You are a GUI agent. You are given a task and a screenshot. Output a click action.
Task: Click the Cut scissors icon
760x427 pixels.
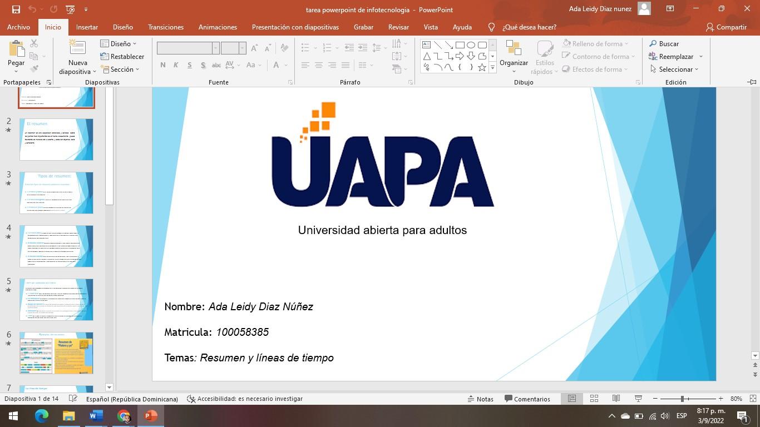click(34, 43)
